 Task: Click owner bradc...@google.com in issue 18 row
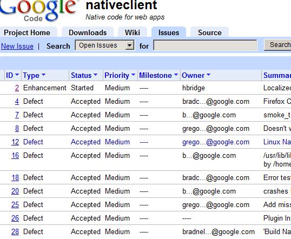coord(216,178)
